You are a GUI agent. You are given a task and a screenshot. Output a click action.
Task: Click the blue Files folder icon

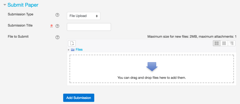[x=73, y=50]
